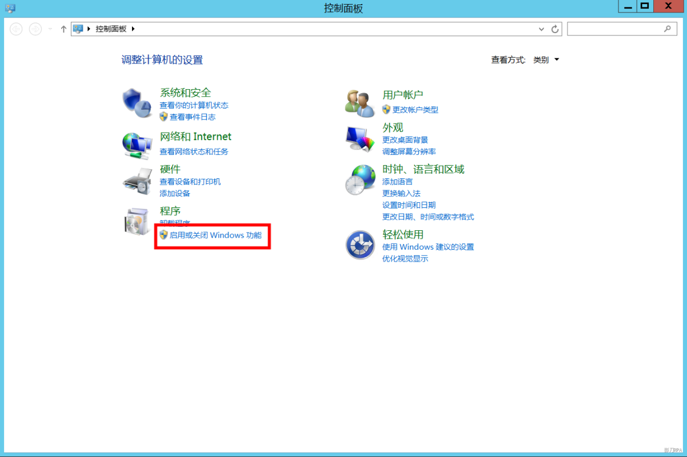Image resolution: width=687 pixels, height=457 pixels.
Task: Click 查看你的计算机状态 link
Action: point(194,105)
